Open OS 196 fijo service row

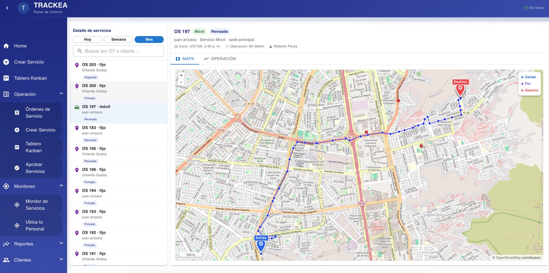click(x=118, y=176)
